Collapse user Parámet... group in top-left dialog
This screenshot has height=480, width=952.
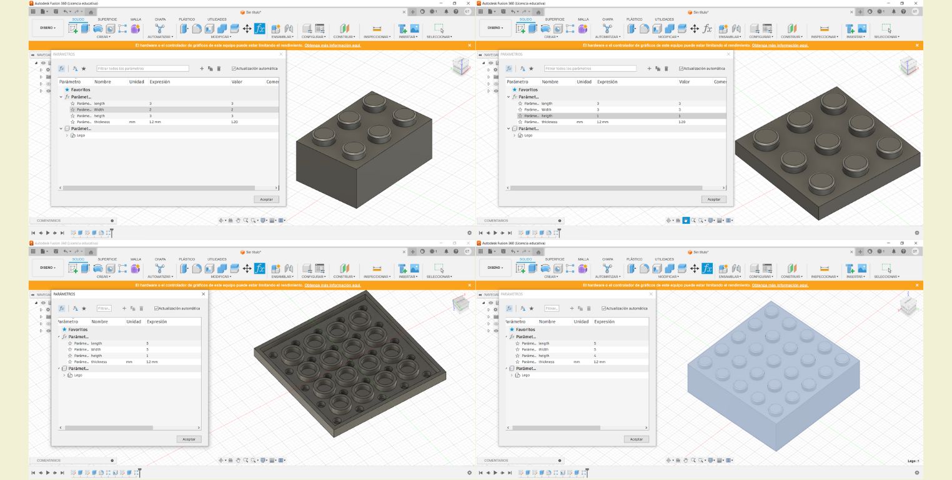tap(61, 97)
